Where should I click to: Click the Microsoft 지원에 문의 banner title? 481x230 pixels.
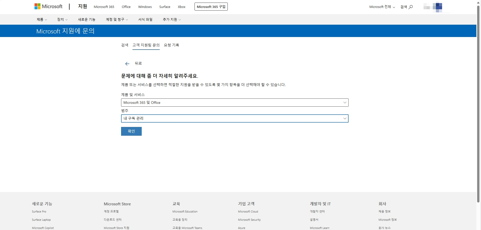(65, 31)
